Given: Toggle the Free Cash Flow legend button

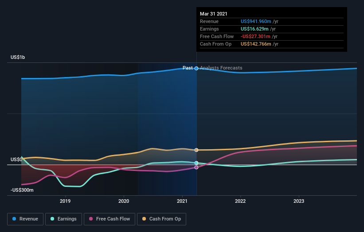Looking at the screenshot, I should (110, 219).
